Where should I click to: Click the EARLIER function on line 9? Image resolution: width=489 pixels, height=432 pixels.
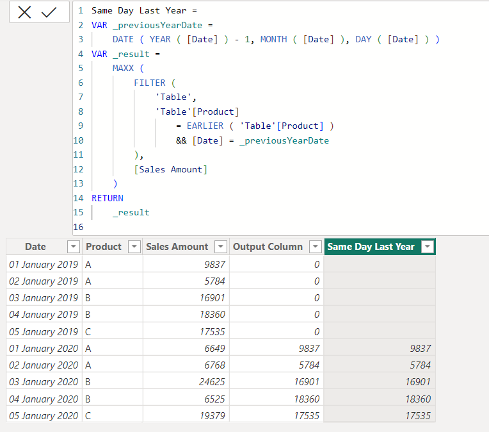205,126
